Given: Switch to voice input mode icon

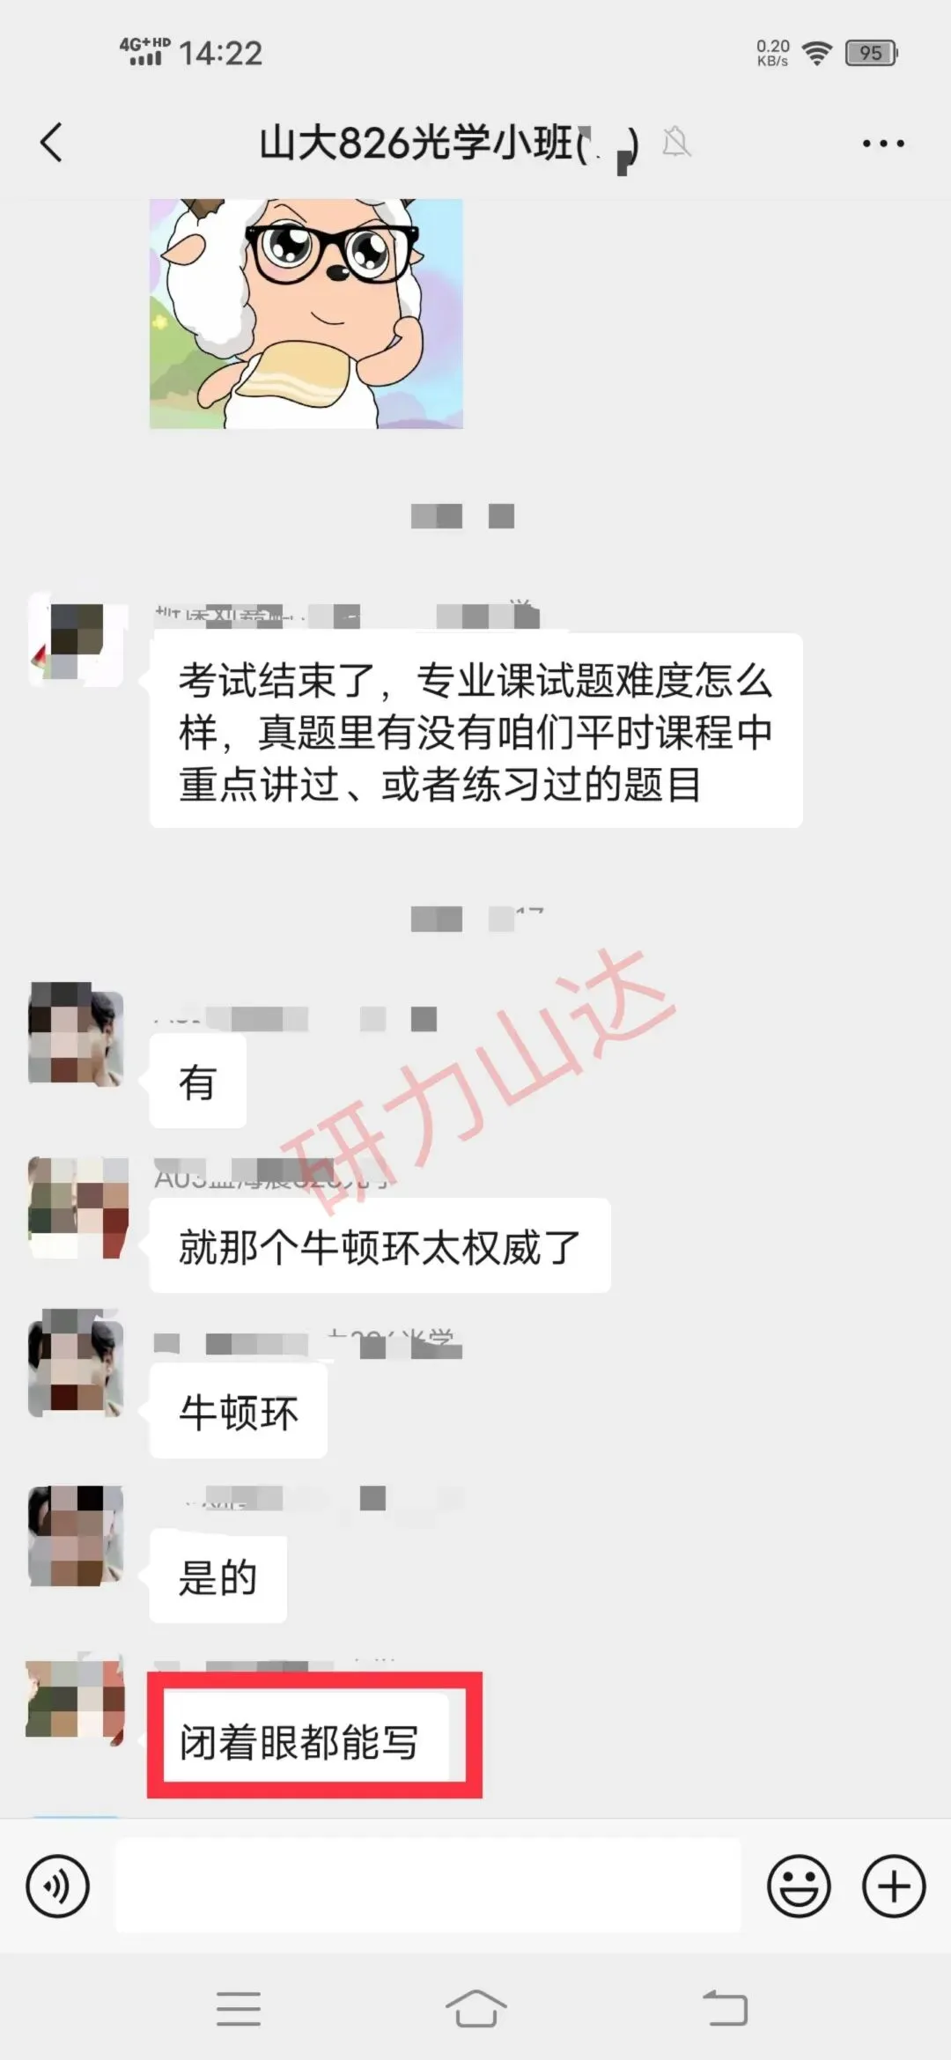Looking at the screenshot, I should click(58, 1886).
